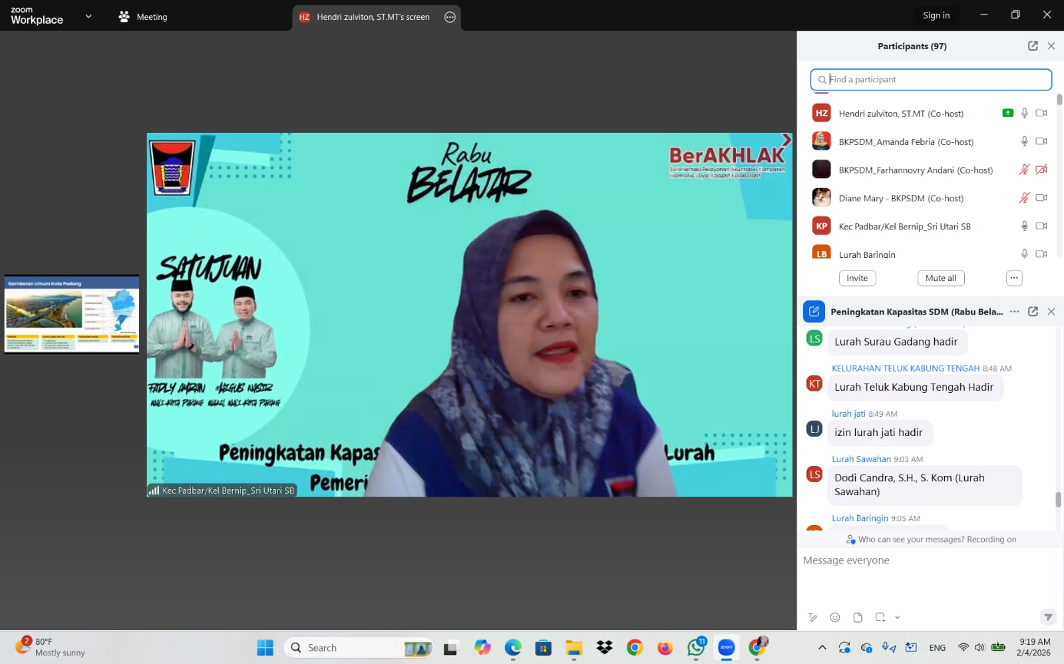Open WhatsApp from the taskbar
Image resolution: width=1064 pixels, height=664 pixels.
click(697, 647)
